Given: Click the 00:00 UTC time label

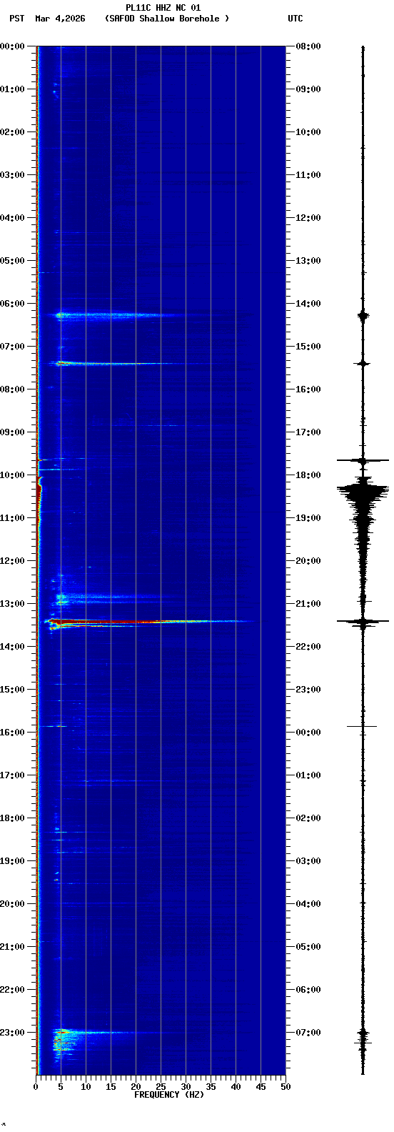Looking at the screenshot, I should [308, 733].
